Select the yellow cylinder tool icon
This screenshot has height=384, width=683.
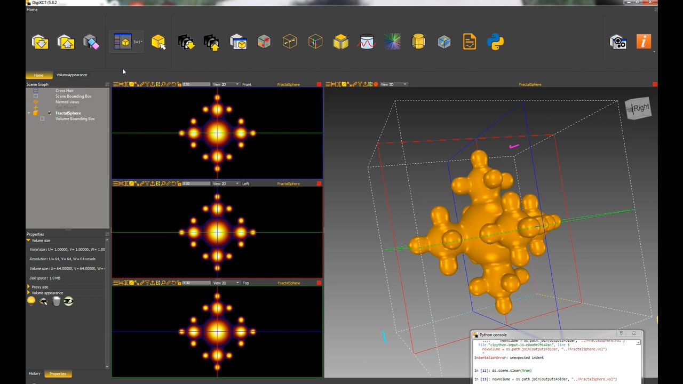click(x=418, y=42)
